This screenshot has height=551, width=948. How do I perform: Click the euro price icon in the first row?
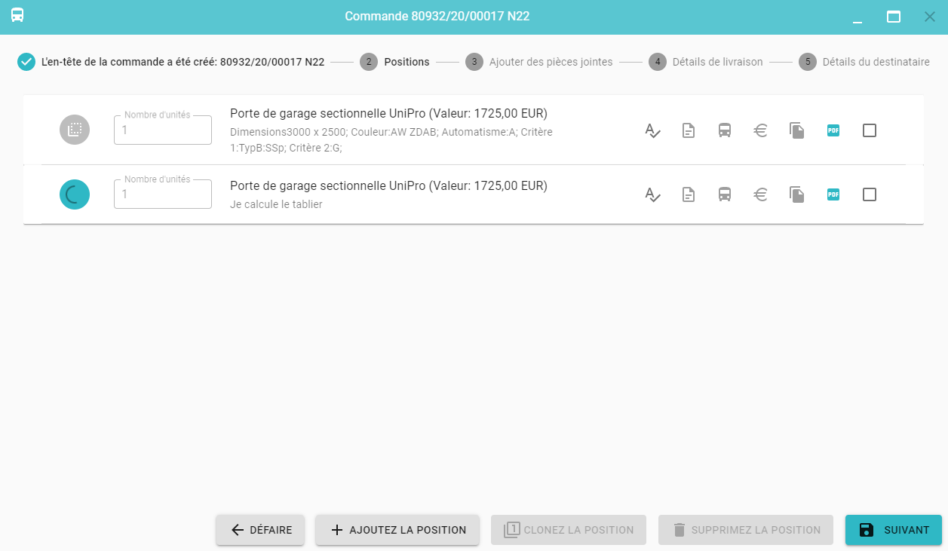pos(761,130)
